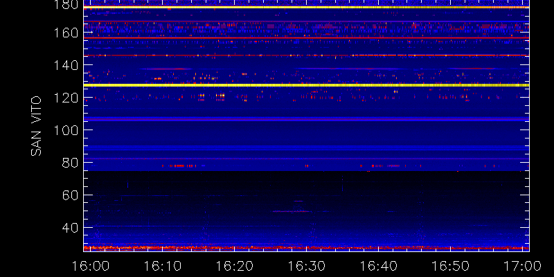Viewport: 554px width, 277px height.
Task: Click the 16:20 time axis label
Action: [235, 266]
